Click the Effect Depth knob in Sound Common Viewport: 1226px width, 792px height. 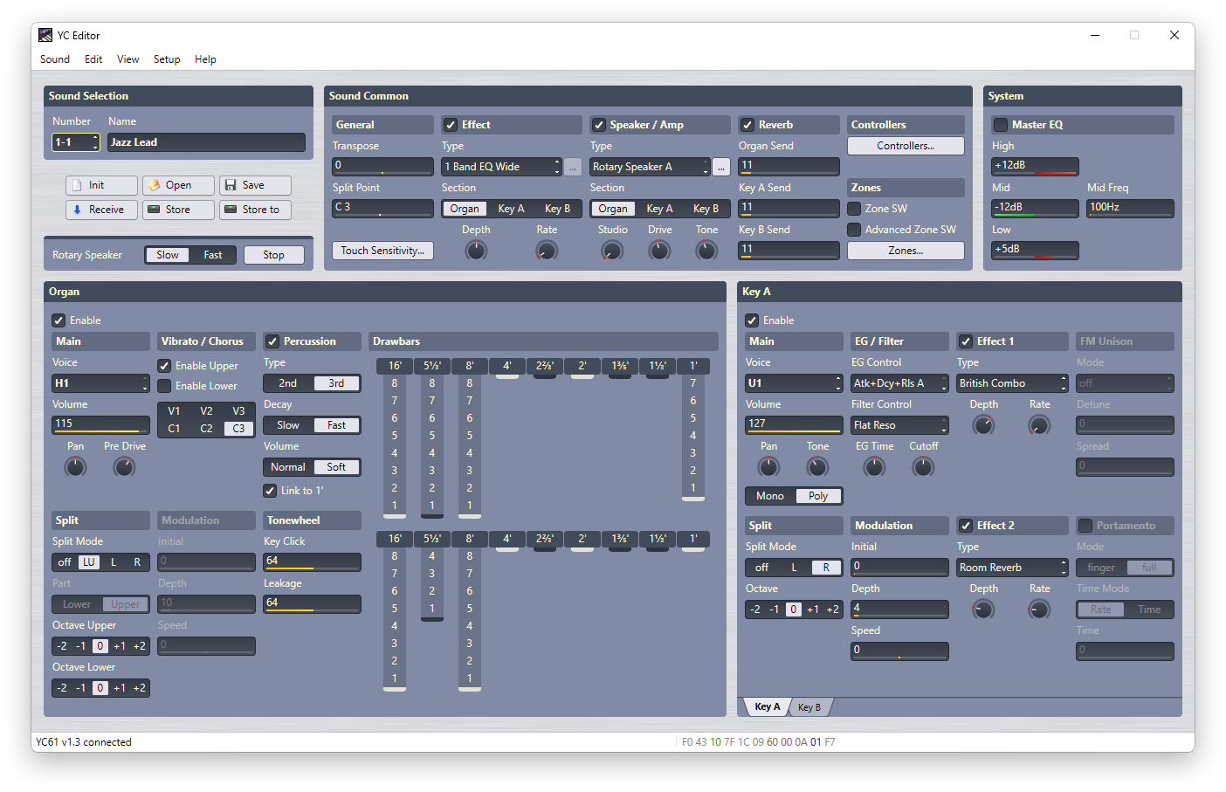[476, 251]
